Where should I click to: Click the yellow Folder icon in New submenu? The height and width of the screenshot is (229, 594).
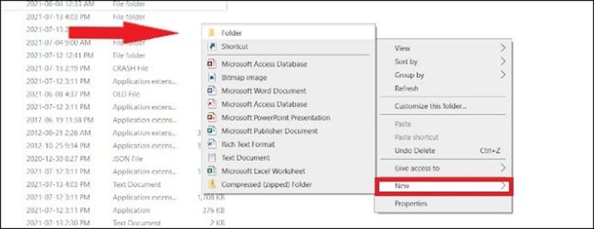click(x=212, y=33)
